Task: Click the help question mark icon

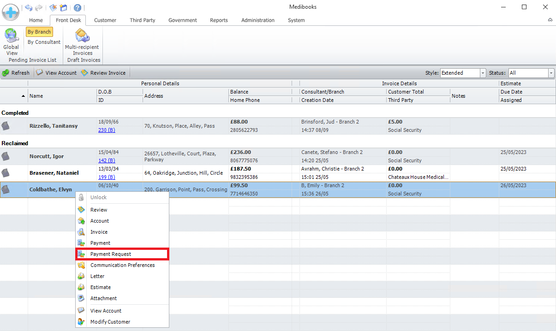Action: (x=78, y=8)
